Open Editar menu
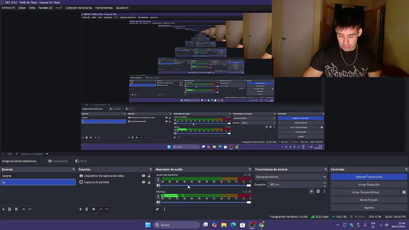Image resolution: width=409 pixels, height=230 pixels. click(x=22, y=8)
